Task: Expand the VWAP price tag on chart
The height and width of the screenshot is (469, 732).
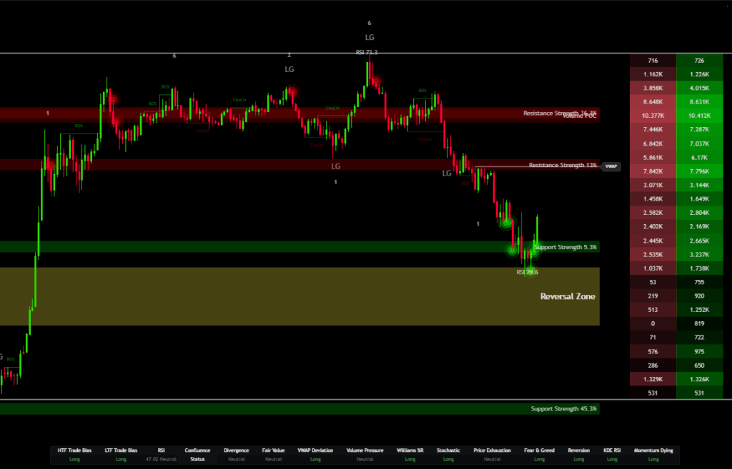Action: (611, 166)
